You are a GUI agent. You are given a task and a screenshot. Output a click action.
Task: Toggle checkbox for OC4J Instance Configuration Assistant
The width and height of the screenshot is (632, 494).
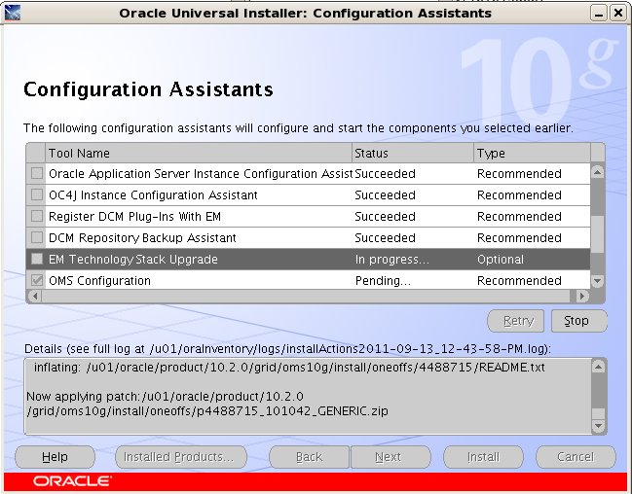(37, 194)
